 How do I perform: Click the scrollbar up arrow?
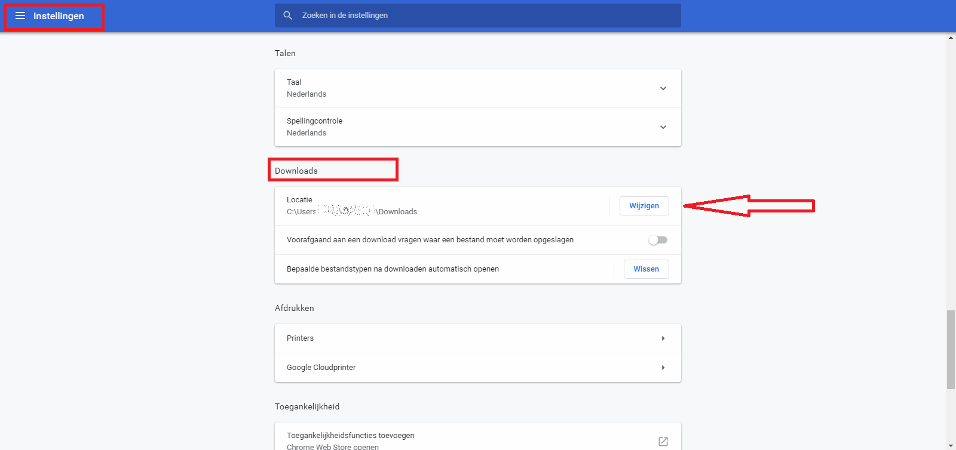pos(951,38)
